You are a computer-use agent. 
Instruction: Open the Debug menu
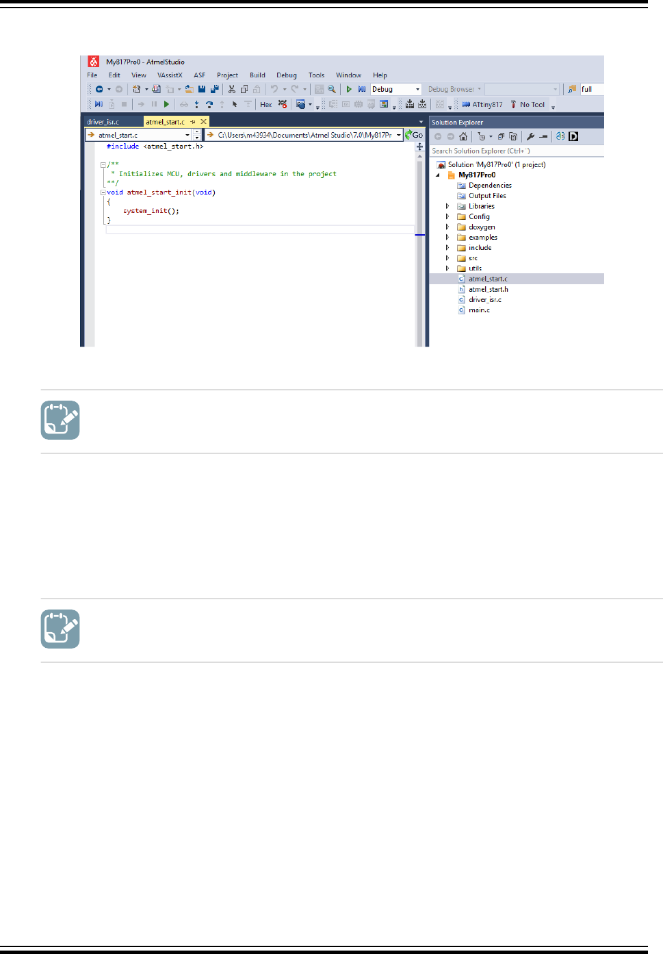(x=287, y=75)
